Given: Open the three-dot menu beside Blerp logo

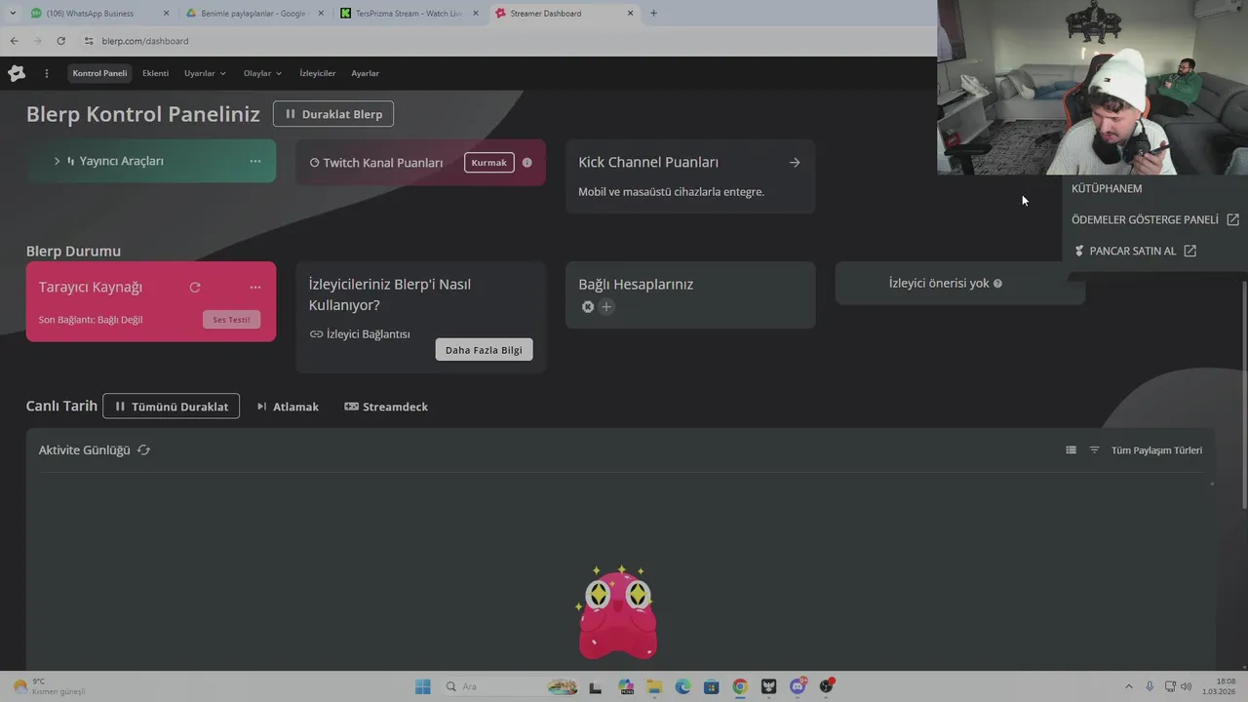Looking at the screenshot, I should (x=46, y=73).
